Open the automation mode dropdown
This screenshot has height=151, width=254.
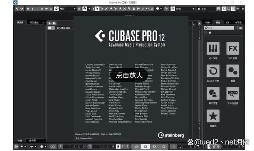click(x=68, y=9)
